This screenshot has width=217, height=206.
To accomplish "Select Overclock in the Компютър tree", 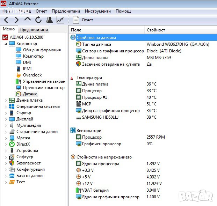I will coord(32,75).
